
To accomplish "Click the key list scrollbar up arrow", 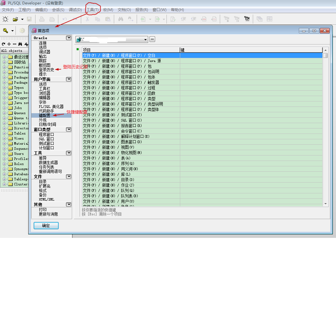I will [x=326, y=50].
